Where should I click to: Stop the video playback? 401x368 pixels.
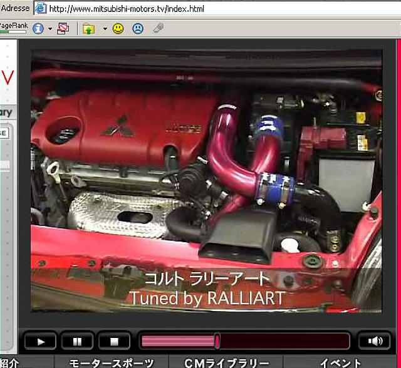[x=114, y=342]
